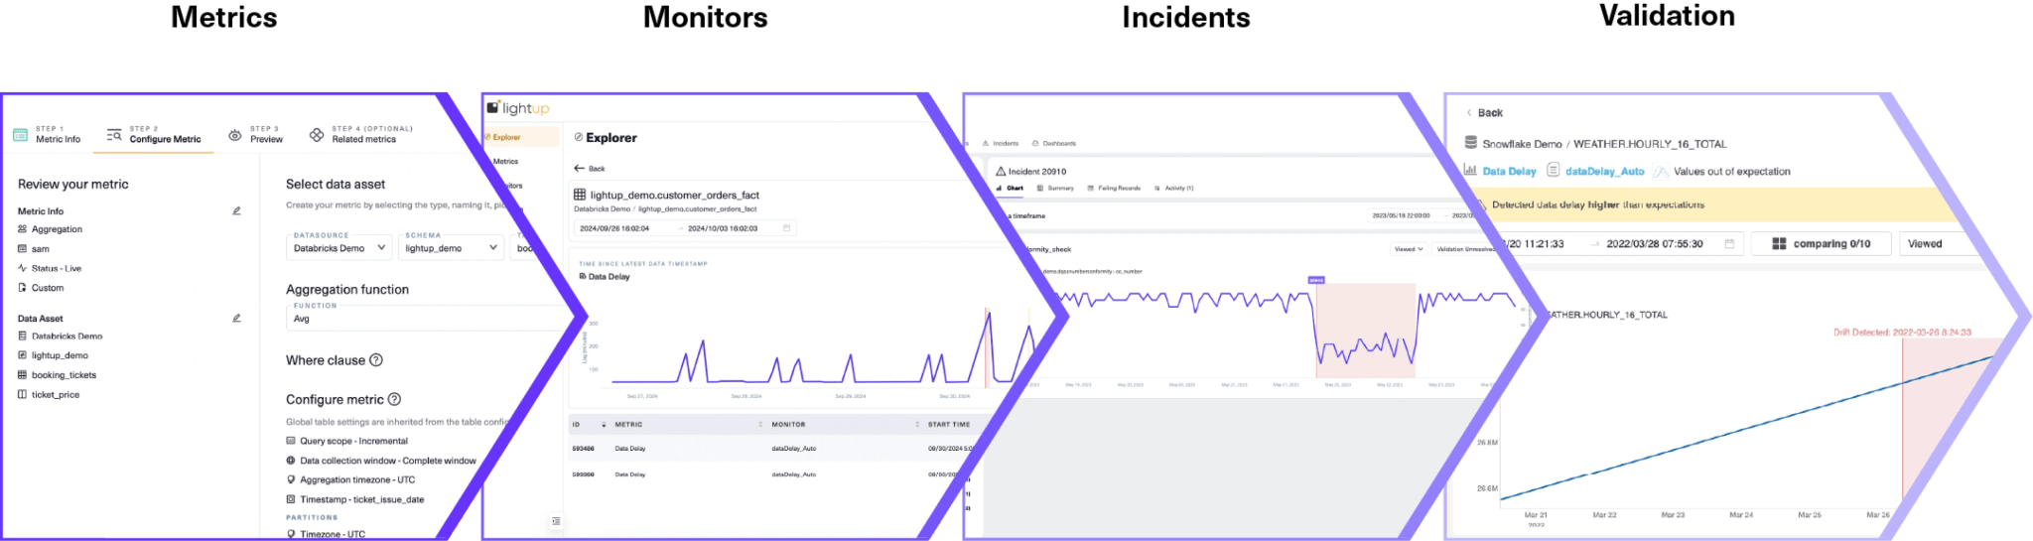Click the START TIME column header
2033x541 pixels.
(x=948, y=424)
